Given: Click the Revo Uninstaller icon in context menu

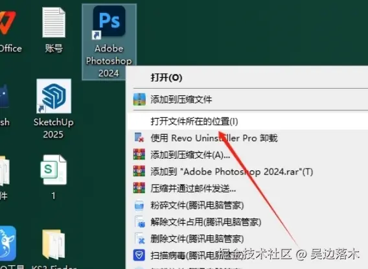Looking at the screenshot, I should pyautogui.click(x=139, y=137).
